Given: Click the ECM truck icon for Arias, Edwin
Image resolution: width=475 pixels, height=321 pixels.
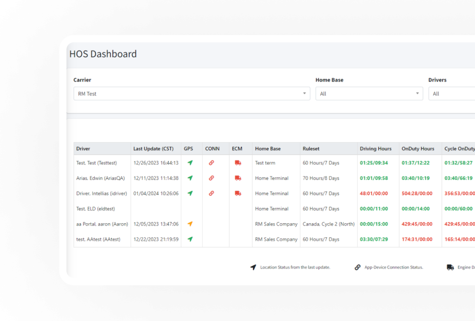Looking at the screenshot, I should [x=238, y=178].
